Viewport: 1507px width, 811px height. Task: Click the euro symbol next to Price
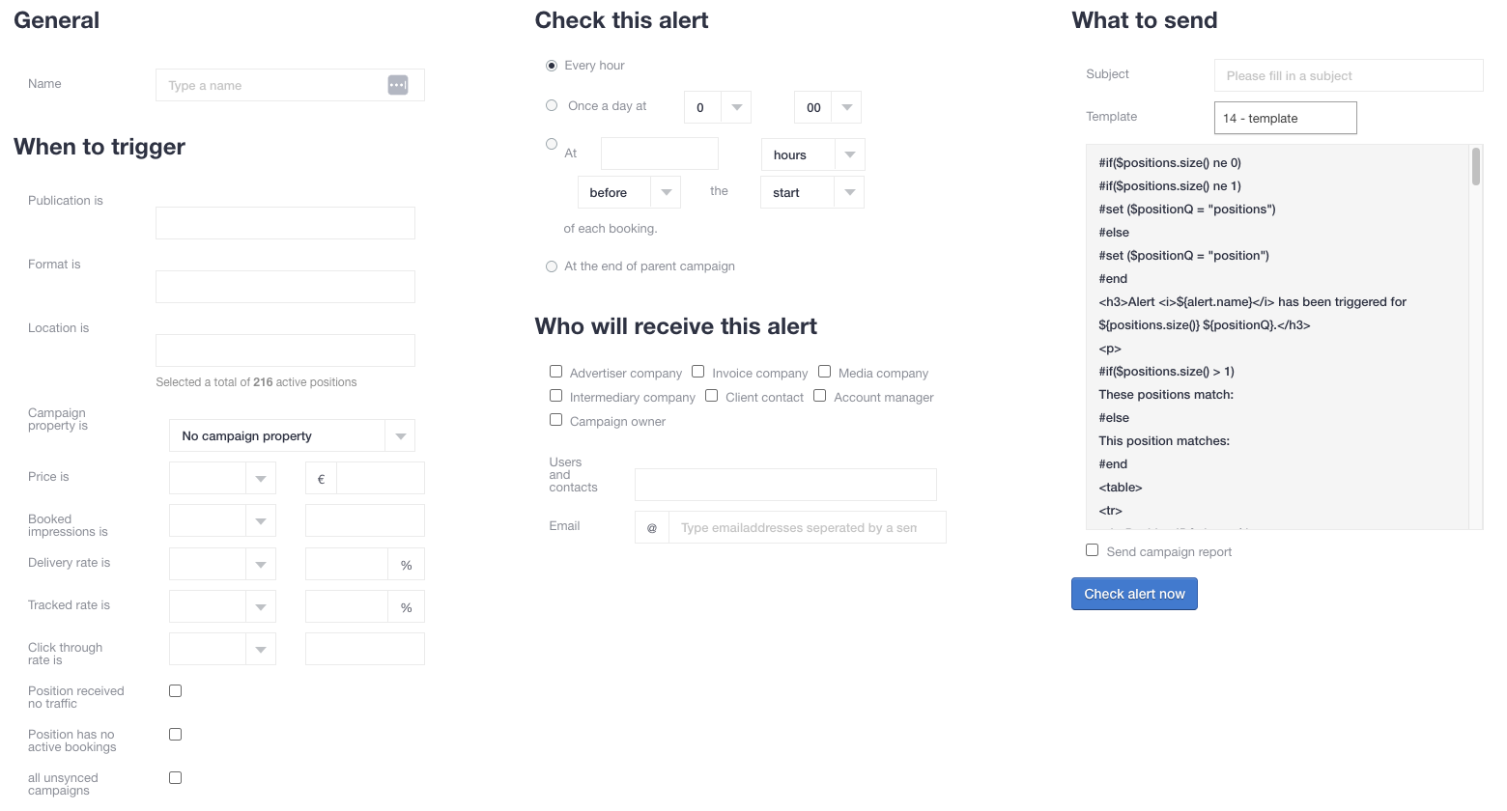point(321,479)
